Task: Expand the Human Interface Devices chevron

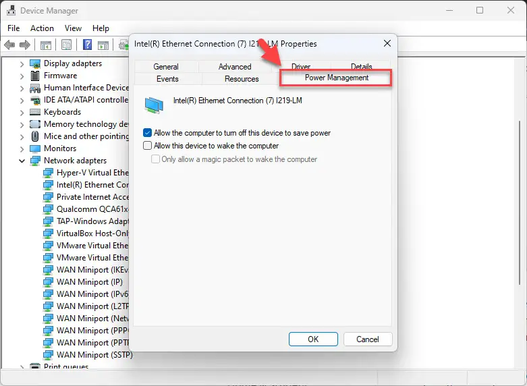Action: (22, 88)
